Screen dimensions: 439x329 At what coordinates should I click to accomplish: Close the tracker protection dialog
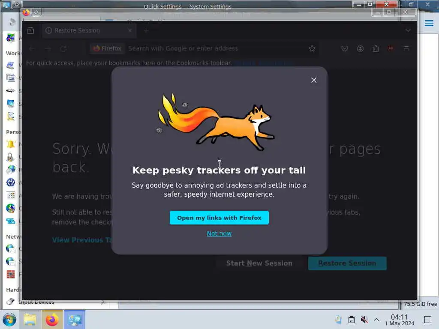[x=313, y=80]
